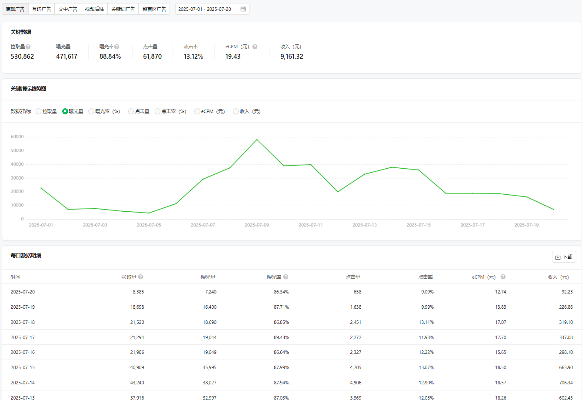Switch to the 关键词广告 tab

tap(123, 9)
